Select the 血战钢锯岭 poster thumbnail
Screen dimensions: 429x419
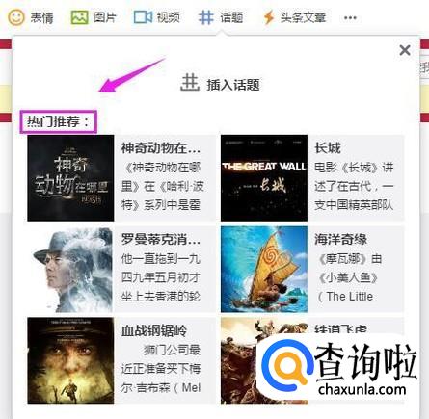click(x=70, y=360)
